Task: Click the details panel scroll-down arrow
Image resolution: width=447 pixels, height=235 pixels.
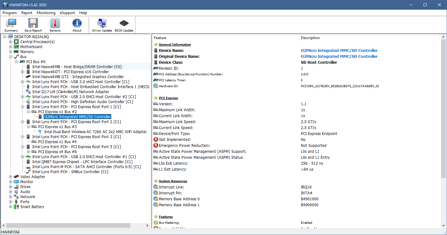Action: click(x=443, y=225)
